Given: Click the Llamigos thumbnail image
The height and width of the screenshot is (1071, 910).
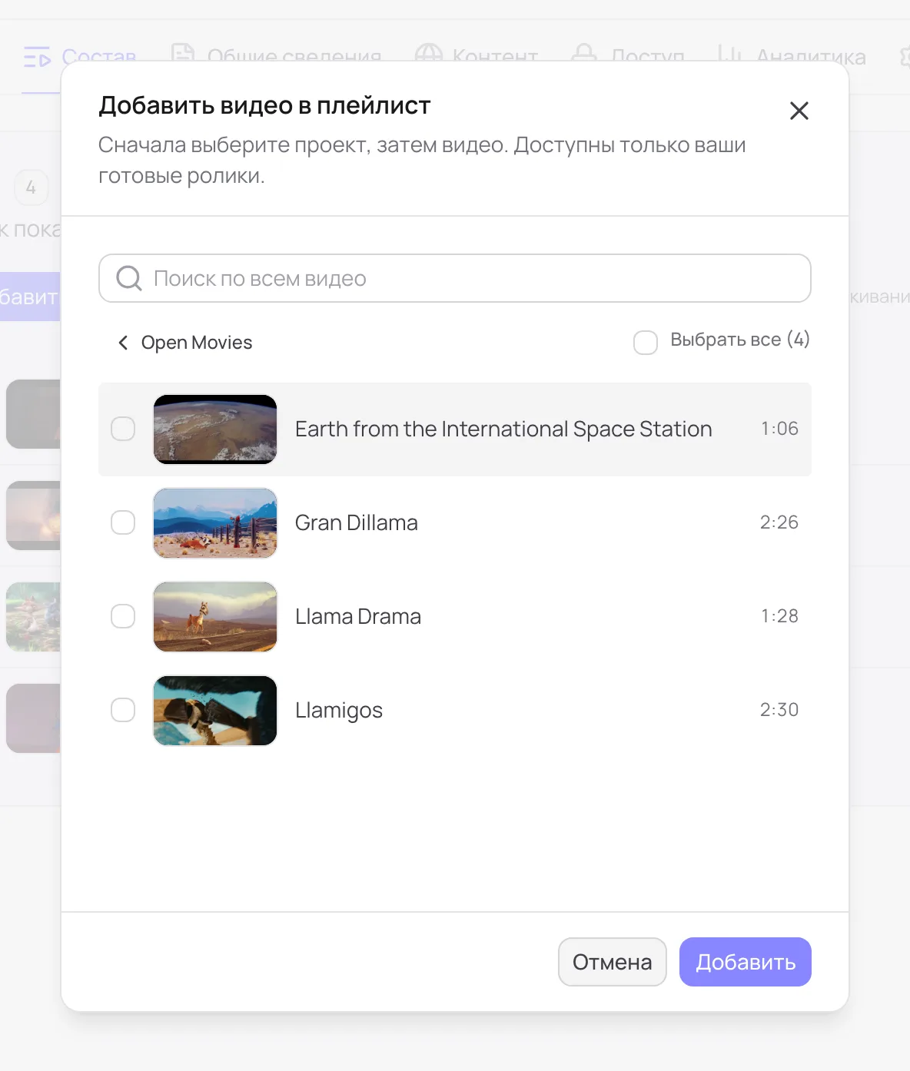Looking at the screenshot, I should tap(215, 711).
